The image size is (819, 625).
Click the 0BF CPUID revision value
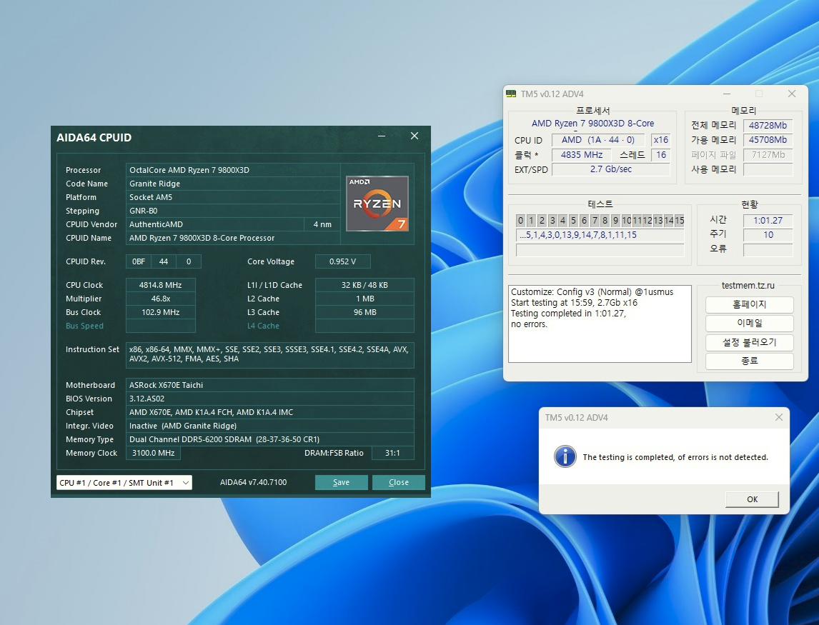(x=139, y=261)
